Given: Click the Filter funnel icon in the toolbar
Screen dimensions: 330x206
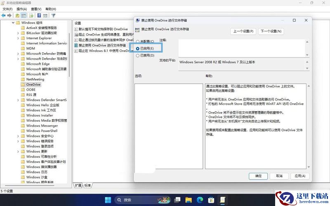Looking at the screenshot, I should tap(54, 15).
